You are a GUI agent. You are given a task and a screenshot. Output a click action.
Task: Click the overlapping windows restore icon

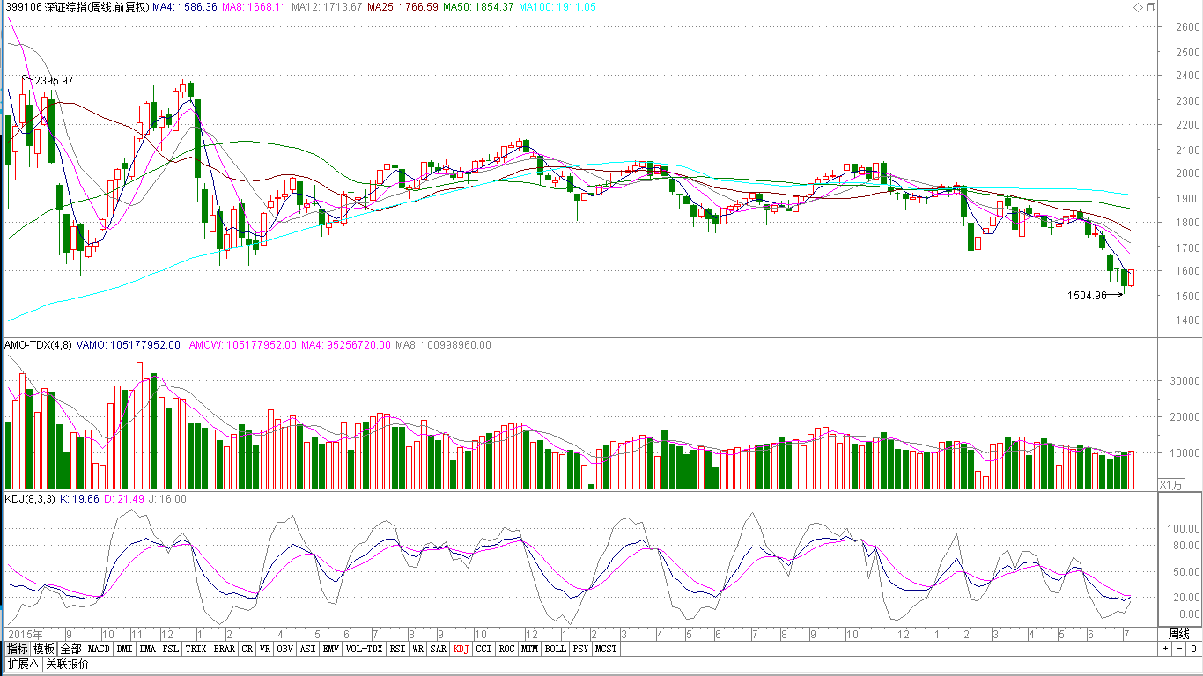[1150, 7]
